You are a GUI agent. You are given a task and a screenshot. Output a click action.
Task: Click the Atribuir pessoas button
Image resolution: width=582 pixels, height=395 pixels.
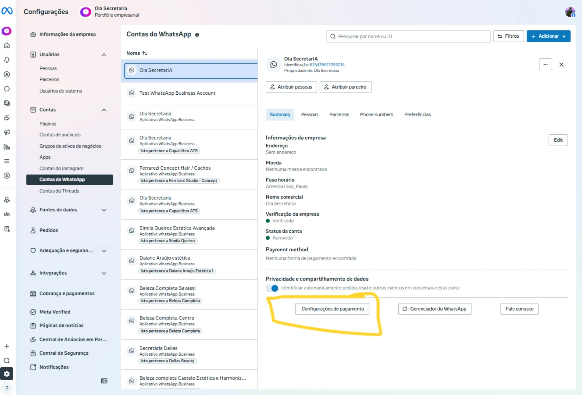[x=291, y=87]
